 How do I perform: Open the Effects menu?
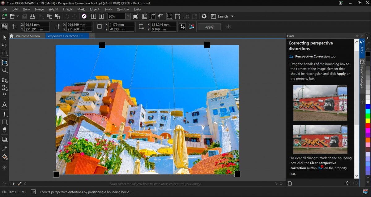[x=67, y=9]
